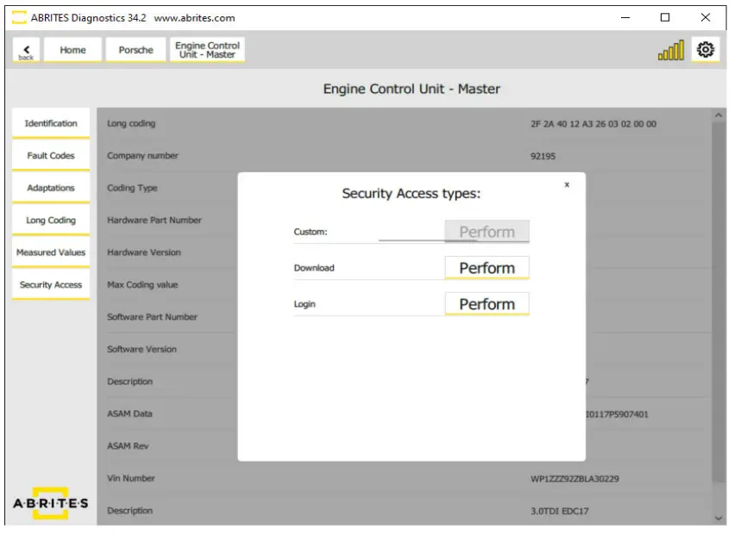Click the ABRITES logo
Screen dimensions: 734x535
51,504
